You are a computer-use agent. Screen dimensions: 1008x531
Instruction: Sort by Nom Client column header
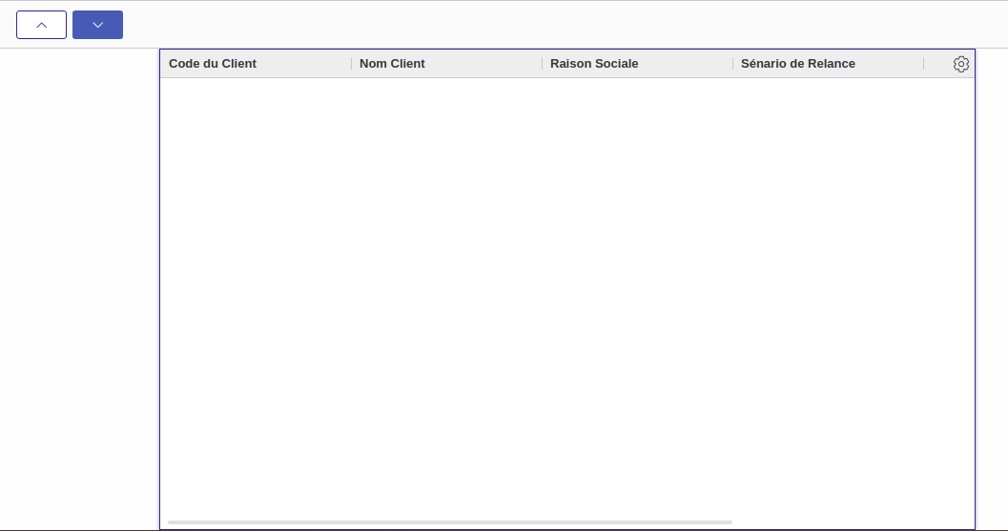pos(447,64)
